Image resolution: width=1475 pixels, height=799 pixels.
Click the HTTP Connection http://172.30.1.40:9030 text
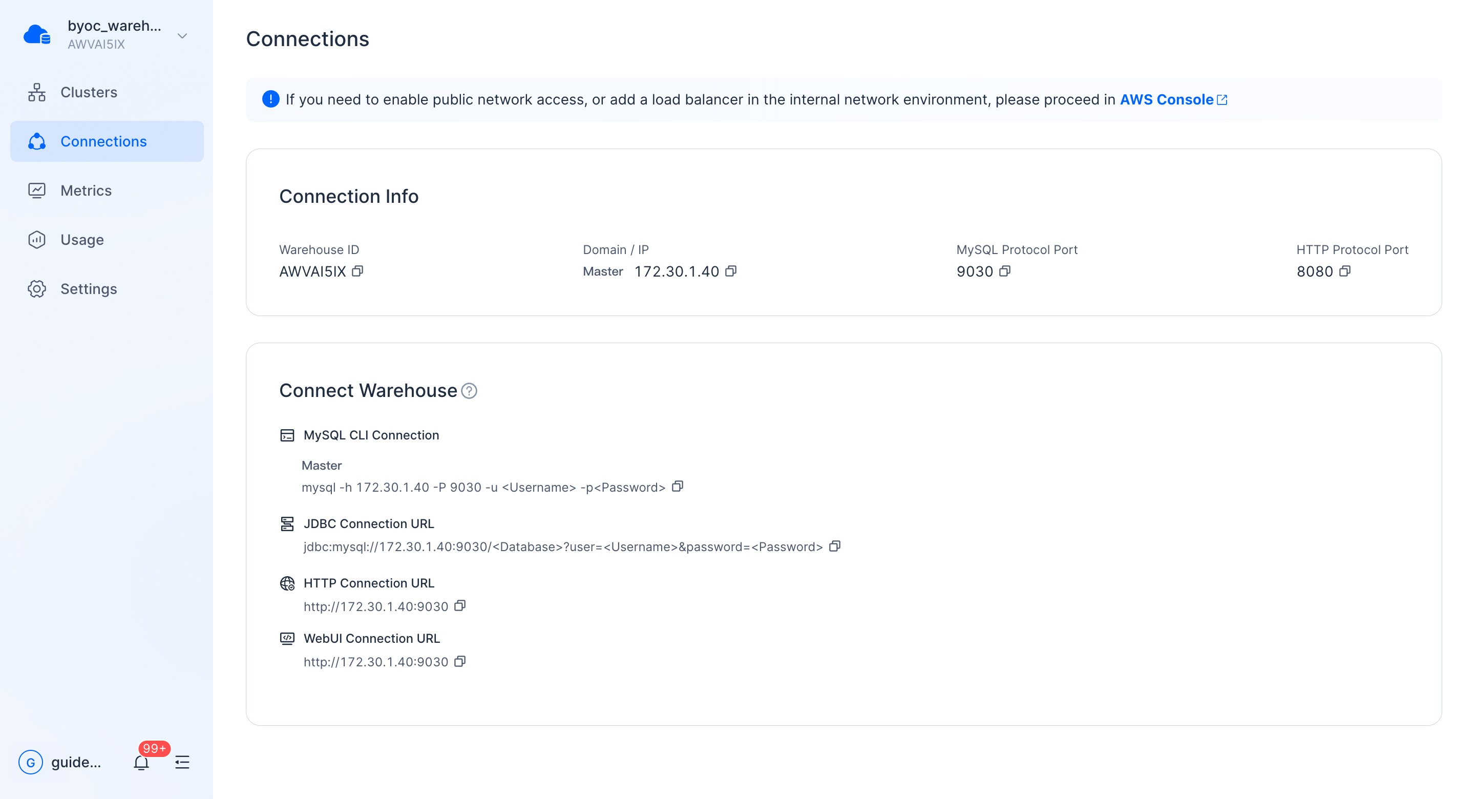click(375, 606)
